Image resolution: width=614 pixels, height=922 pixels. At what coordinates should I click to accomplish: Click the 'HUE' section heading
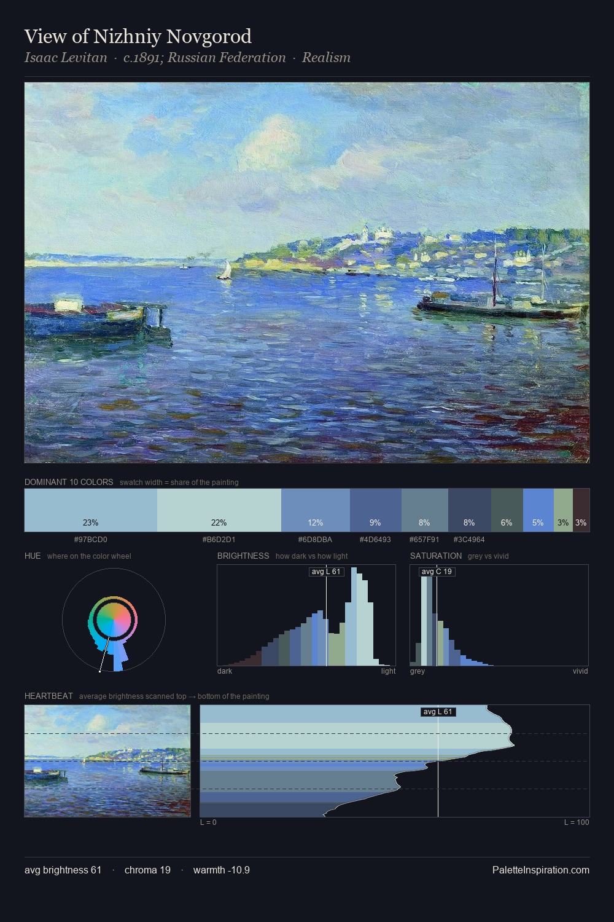[x=33, y=556]
